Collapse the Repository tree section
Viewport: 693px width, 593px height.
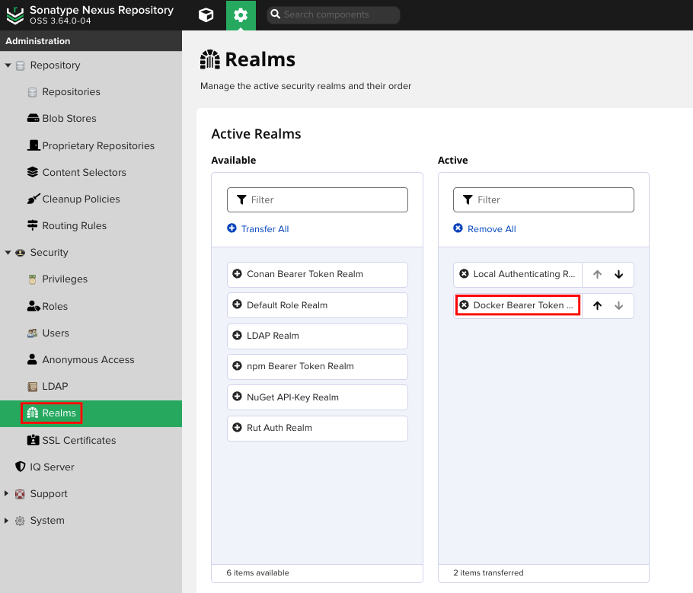point(8,65)
